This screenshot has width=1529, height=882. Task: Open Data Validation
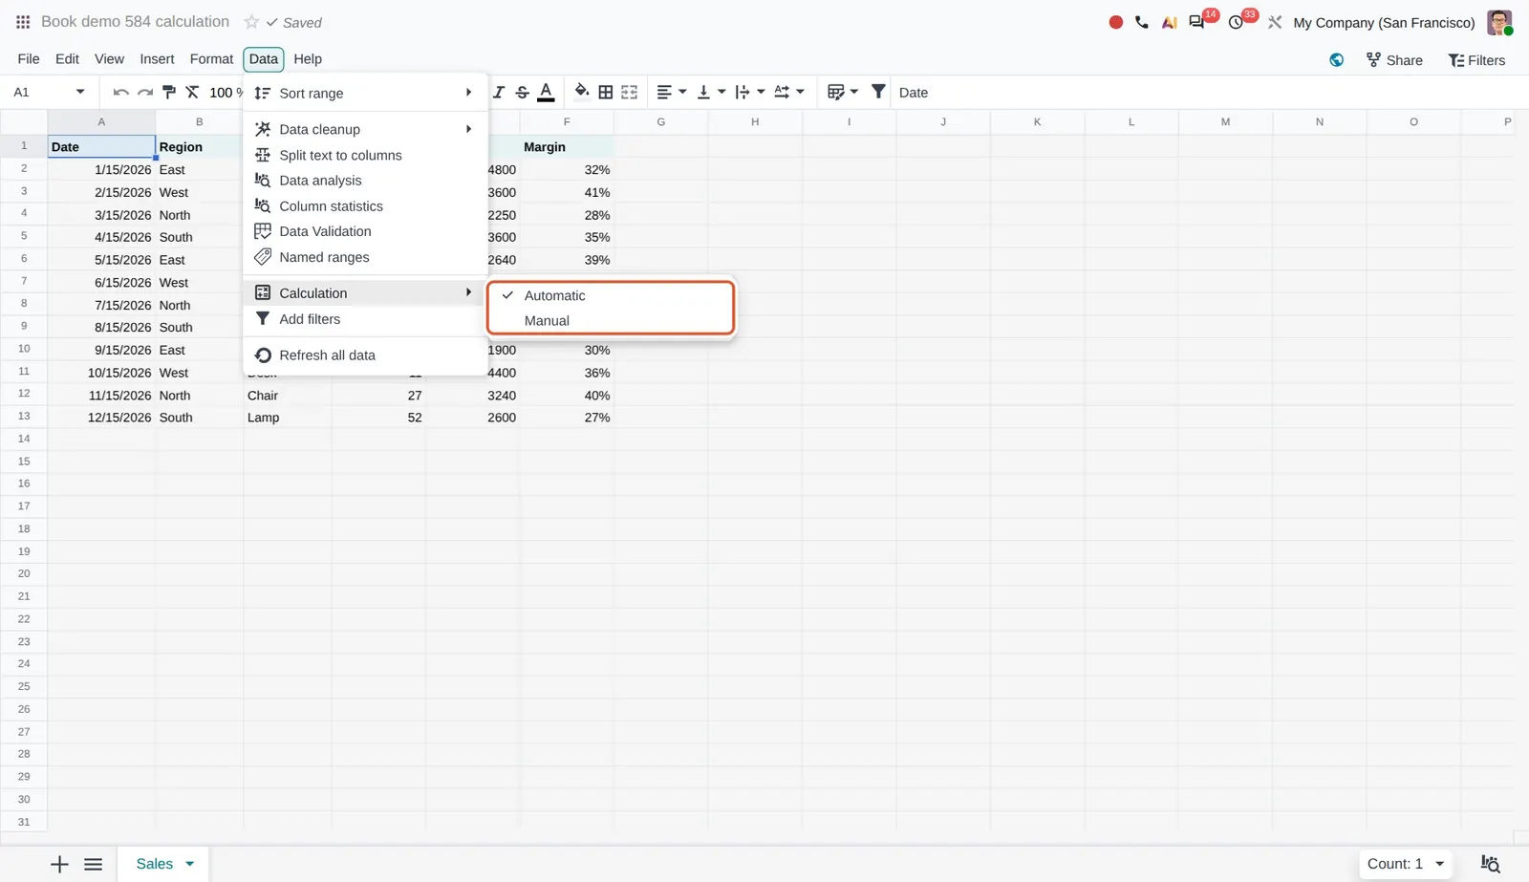pos(365,231)
